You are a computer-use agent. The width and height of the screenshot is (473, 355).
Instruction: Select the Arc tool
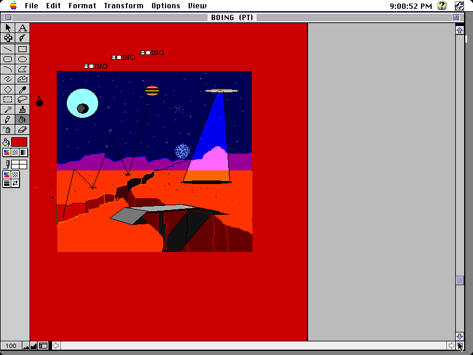click(x=8, y=69)
